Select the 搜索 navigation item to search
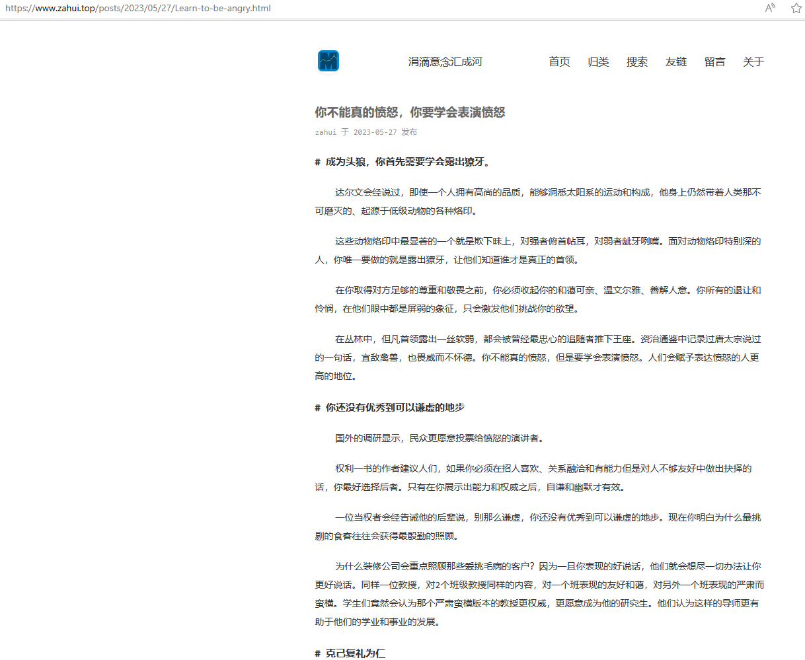 (x=636, y=61)
